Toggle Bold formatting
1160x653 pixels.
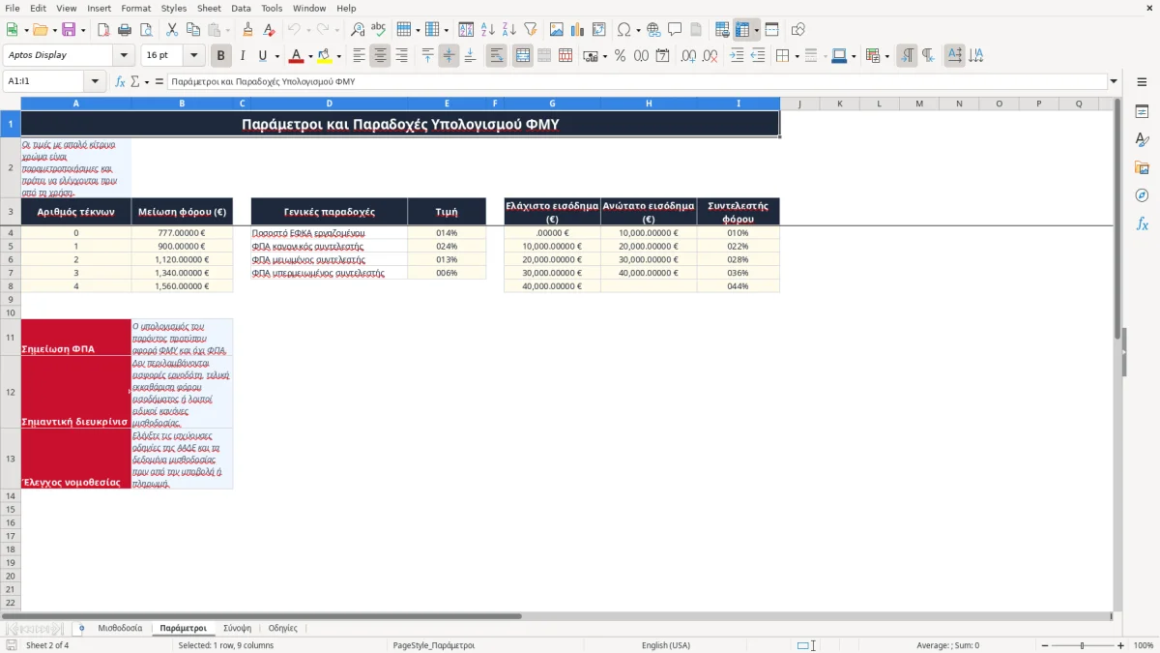220,56
